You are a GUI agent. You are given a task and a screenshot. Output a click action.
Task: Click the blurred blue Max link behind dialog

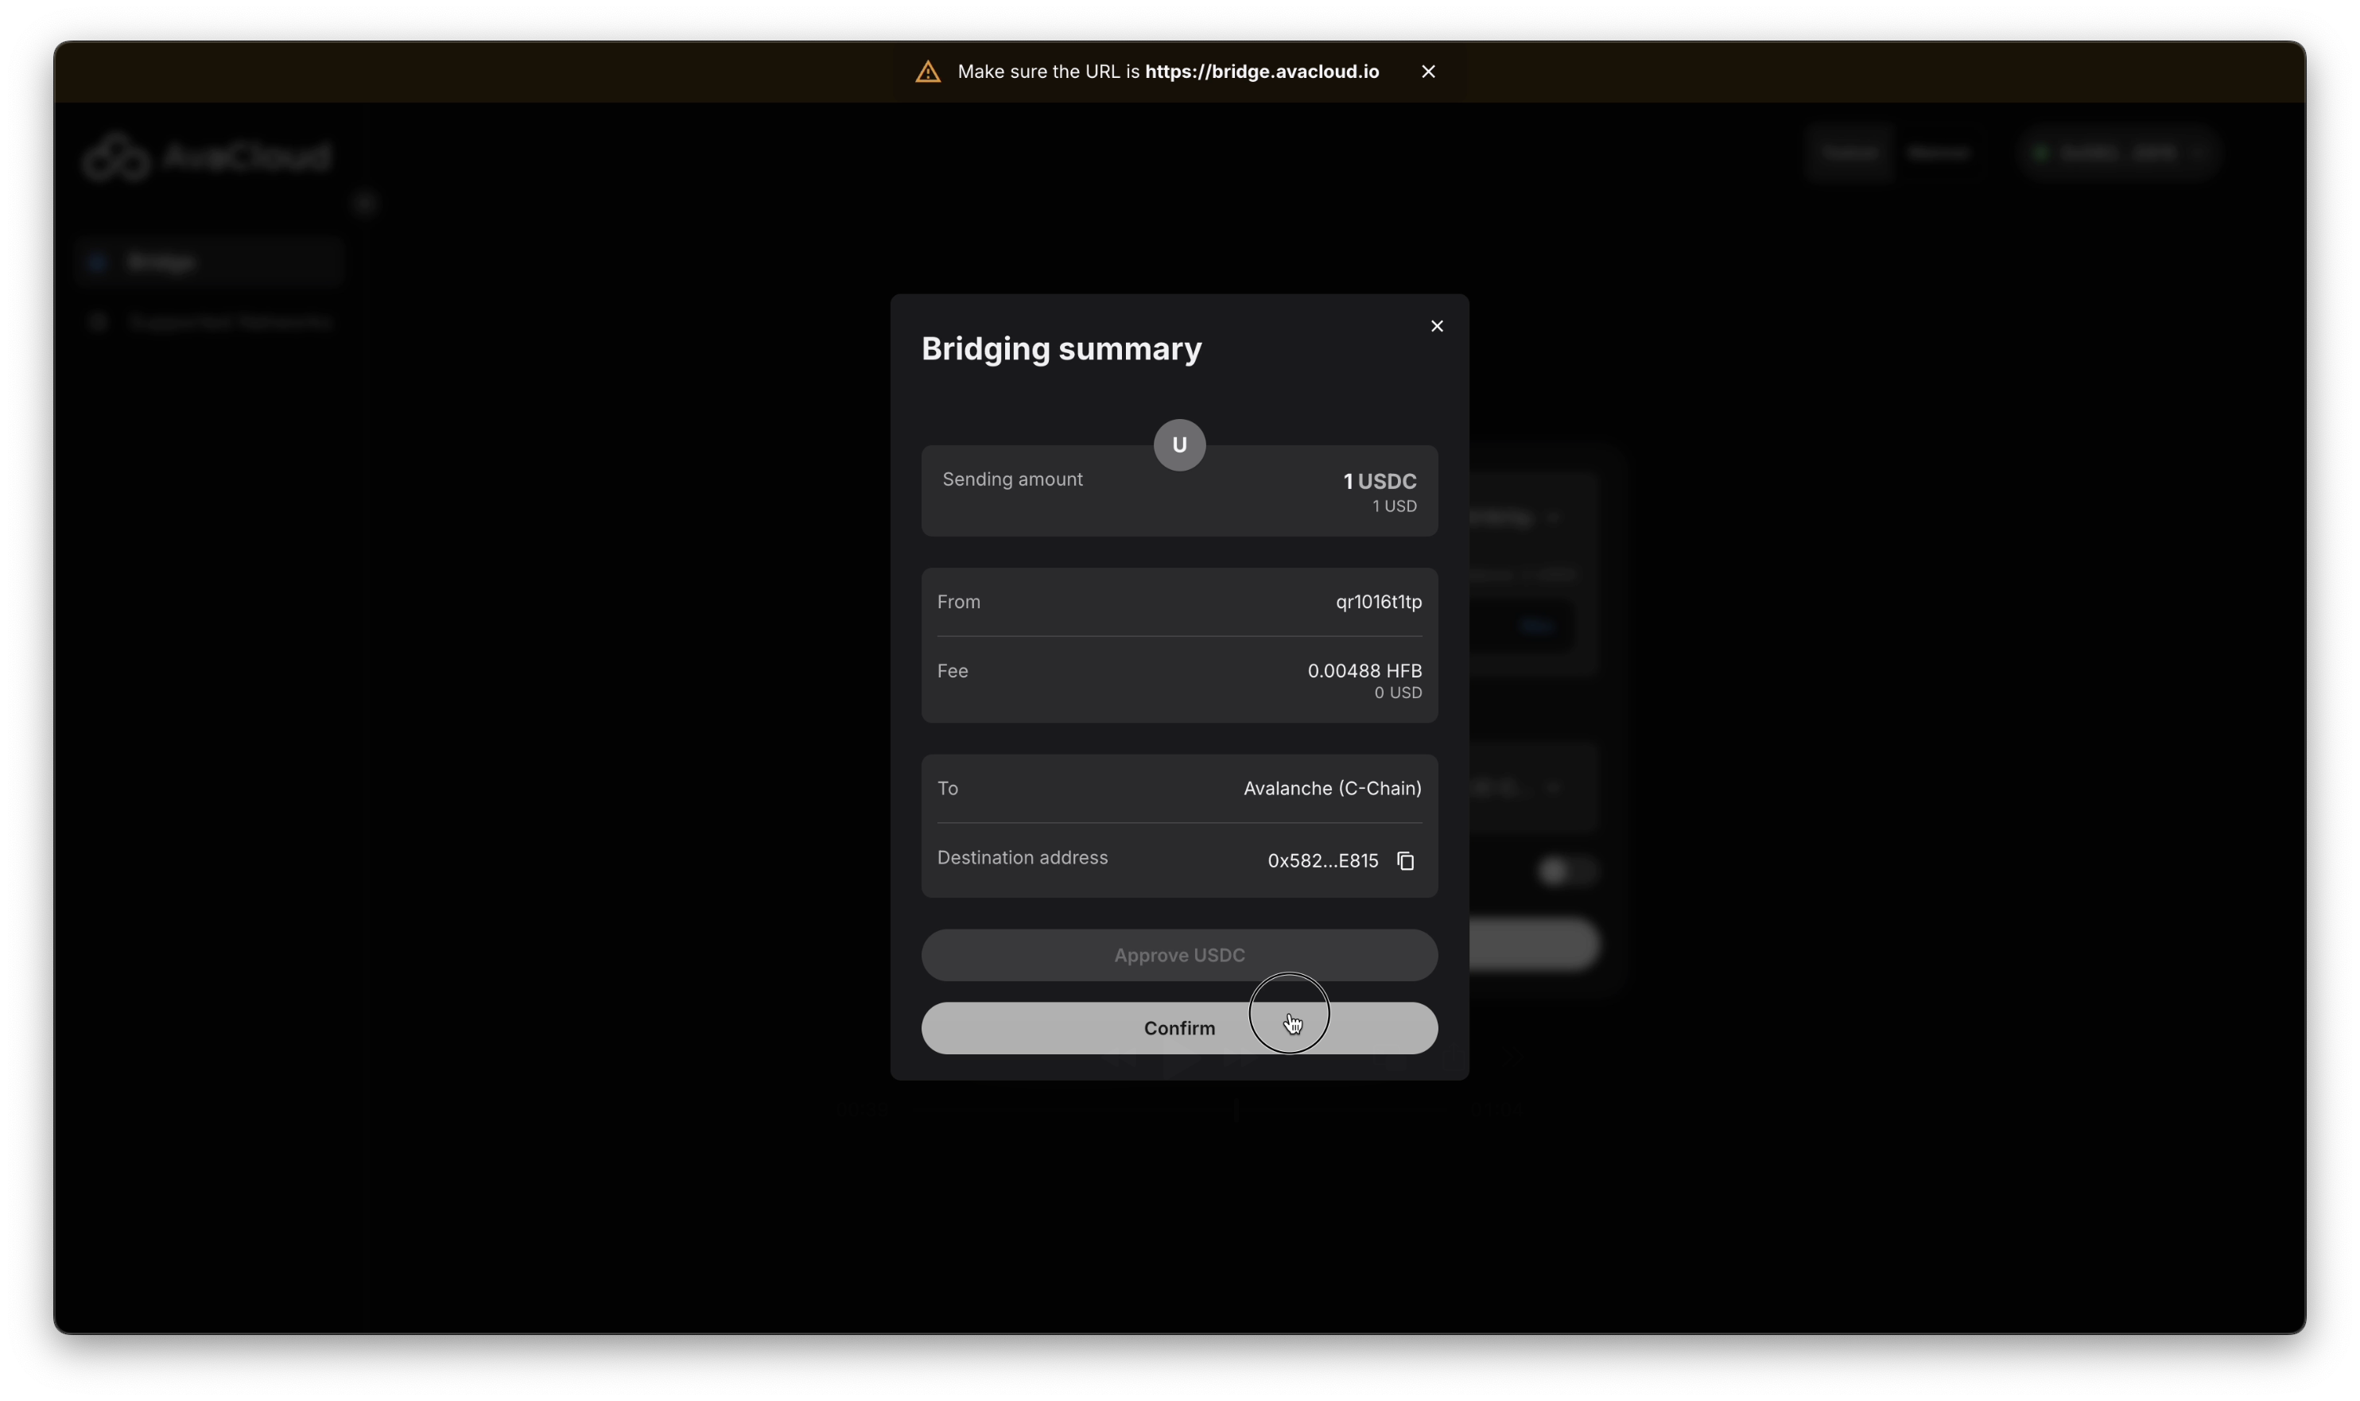(1537, 625)
